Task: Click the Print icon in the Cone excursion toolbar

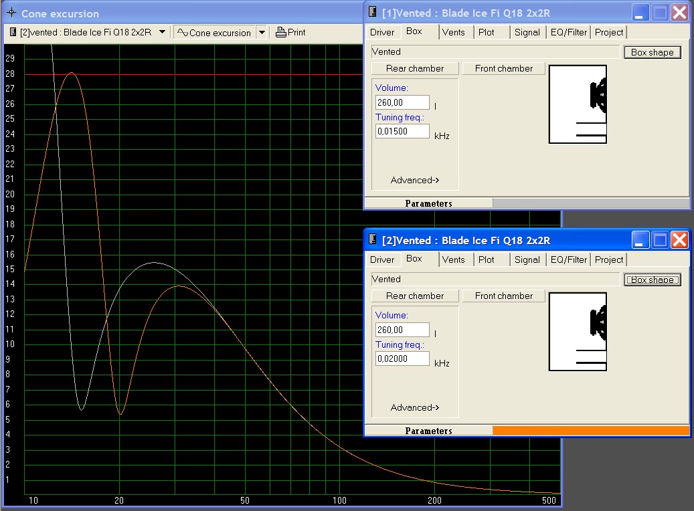Action: pos(281,32)
